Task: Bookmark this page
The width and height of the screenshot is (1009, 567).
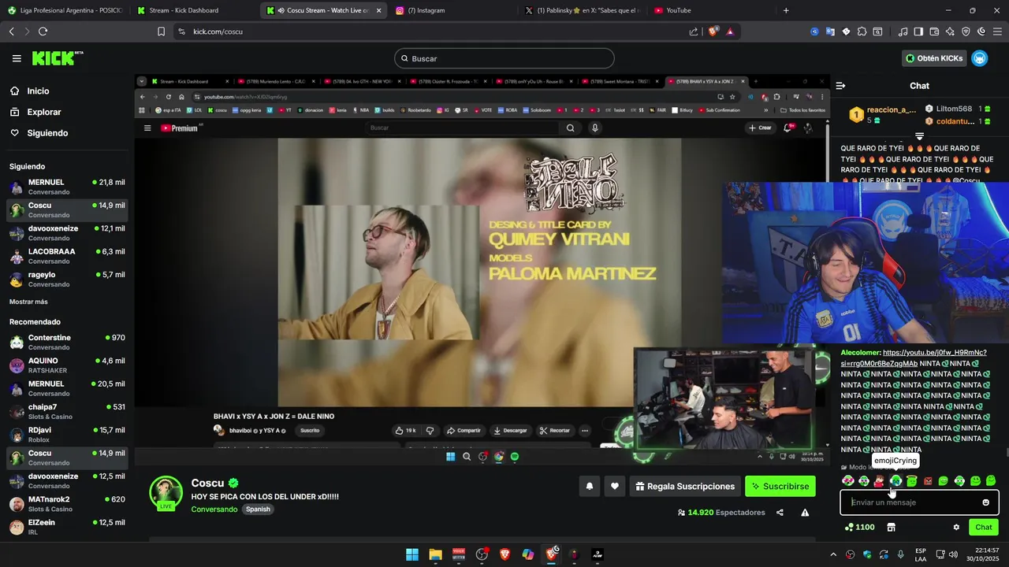Action: [x=161, y=31]
